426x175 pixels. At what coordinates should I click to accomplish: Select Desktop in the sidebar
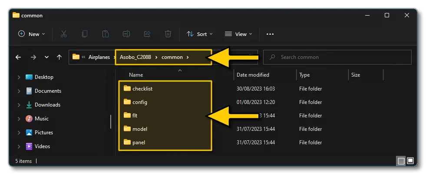point(40,77)
